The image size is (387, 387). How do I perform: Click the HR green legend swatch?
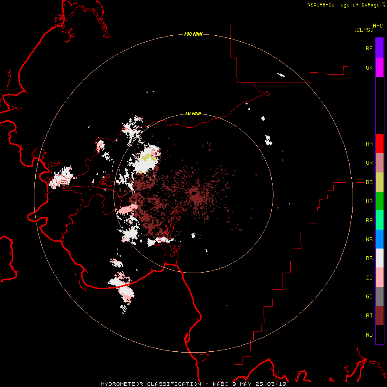(380, 201)
